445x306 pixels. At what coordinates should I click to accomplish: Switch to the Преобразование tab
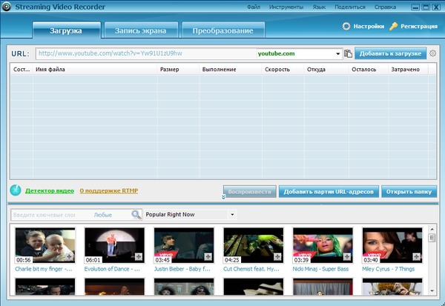click(222, 31)
